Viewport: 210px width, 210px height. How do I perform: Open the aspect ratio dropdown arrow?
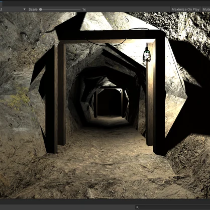(25, 9)
